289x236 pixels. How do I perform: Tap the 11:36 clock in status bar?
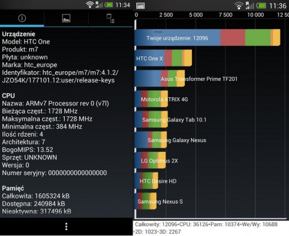(278, 6)
